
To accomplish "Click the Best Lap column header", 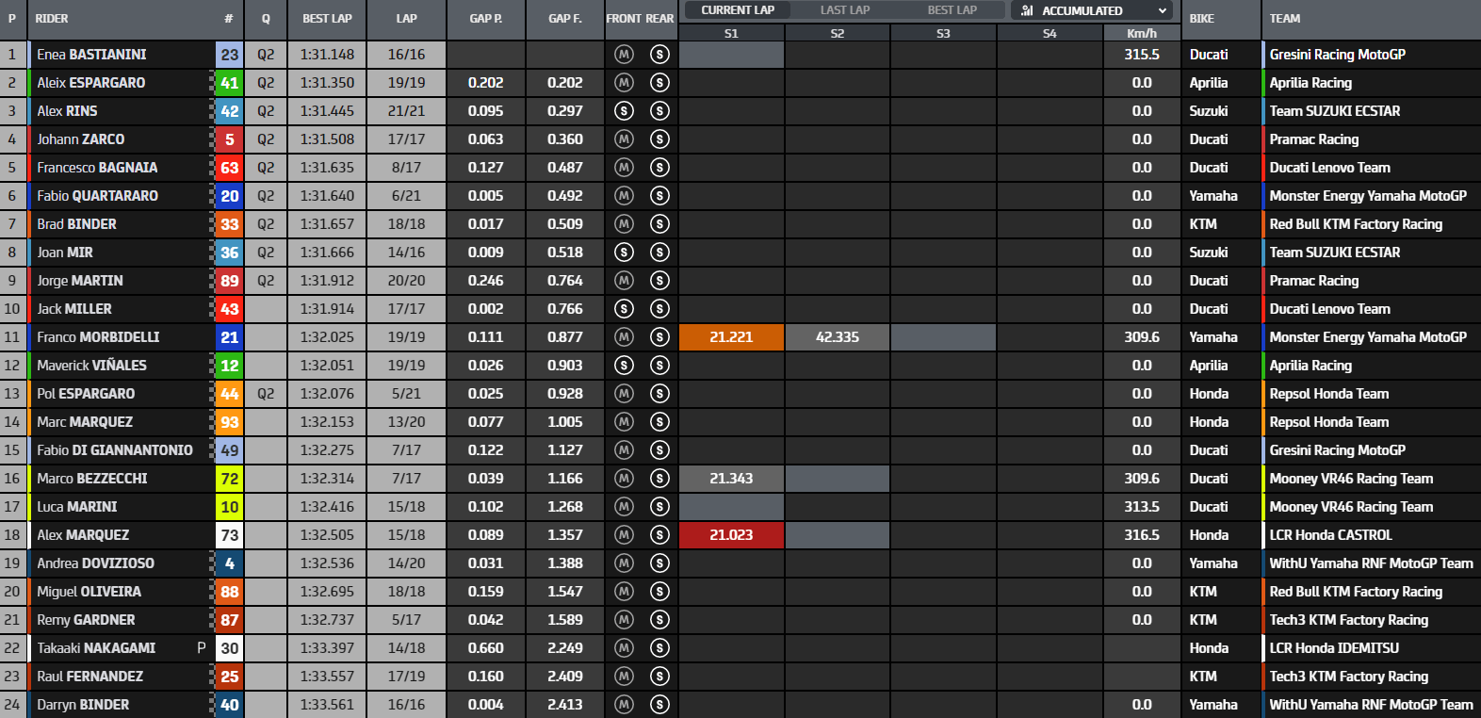I will pyautogui.click(x=327, y=19).
